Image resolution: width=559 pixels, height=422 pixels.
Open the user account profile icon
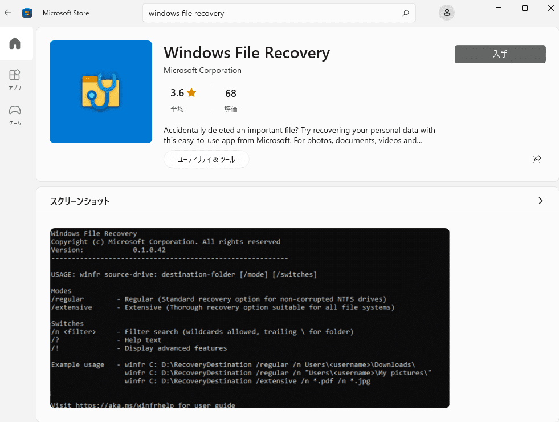coord(446,13)
